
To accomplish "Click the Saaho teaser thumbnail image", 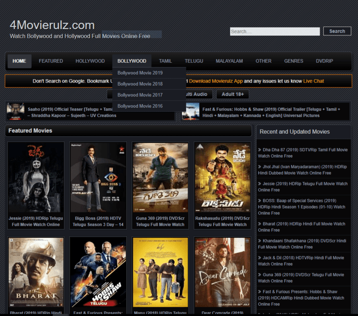I will click(x=15, y=111).
